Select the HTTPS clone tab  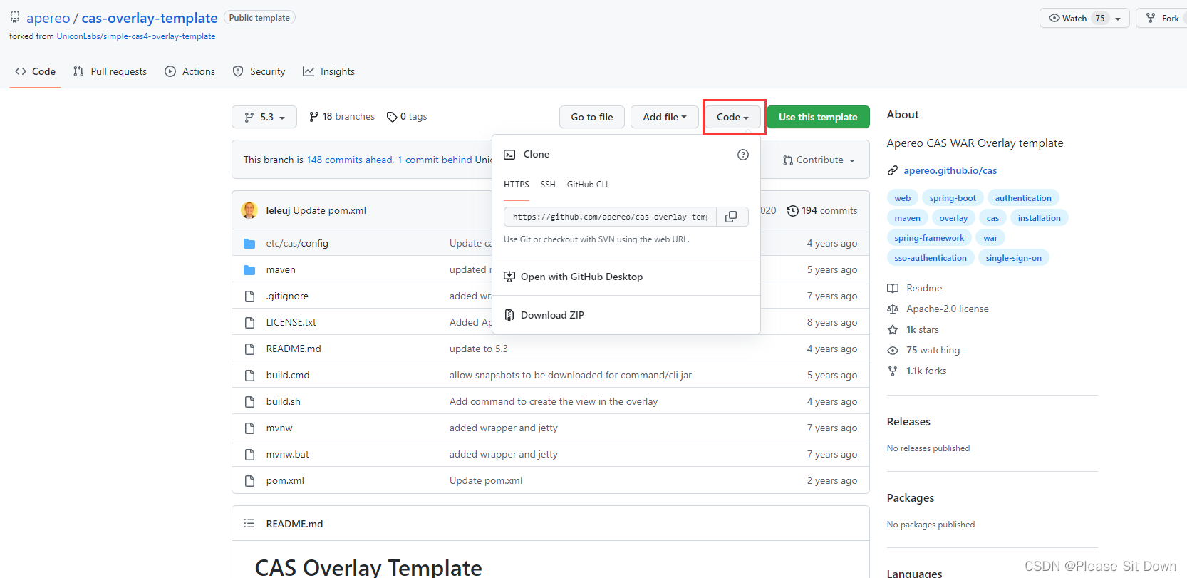coord(517,185)
